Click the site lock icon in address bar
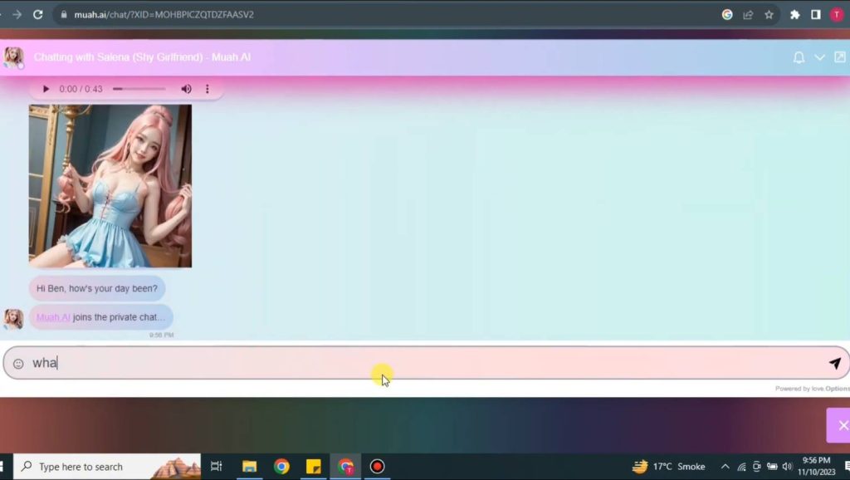Viewport: 850px width, 480px height. point(64,15)
